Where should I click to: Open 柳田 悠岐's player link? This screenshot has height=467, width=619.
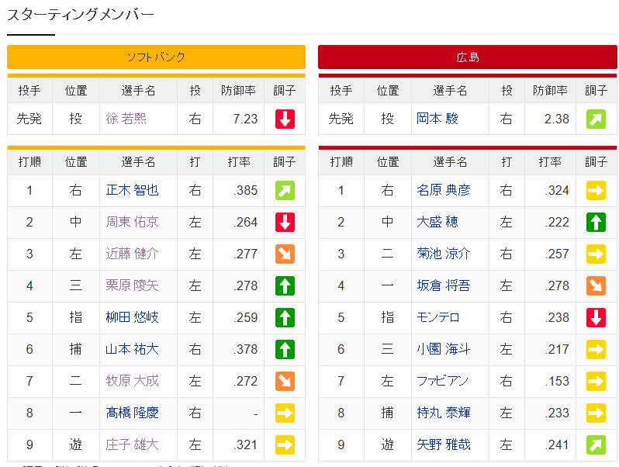(132, 317)
